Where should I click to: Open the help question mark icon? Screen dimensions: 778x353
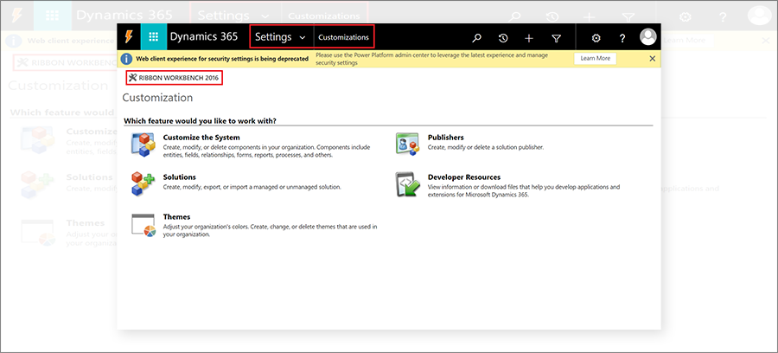[x=622, y=38]
